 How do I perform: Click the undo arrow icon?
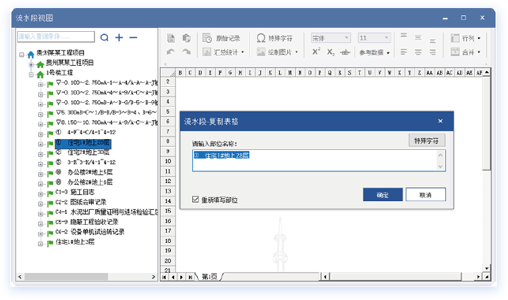tap(171, 52)
